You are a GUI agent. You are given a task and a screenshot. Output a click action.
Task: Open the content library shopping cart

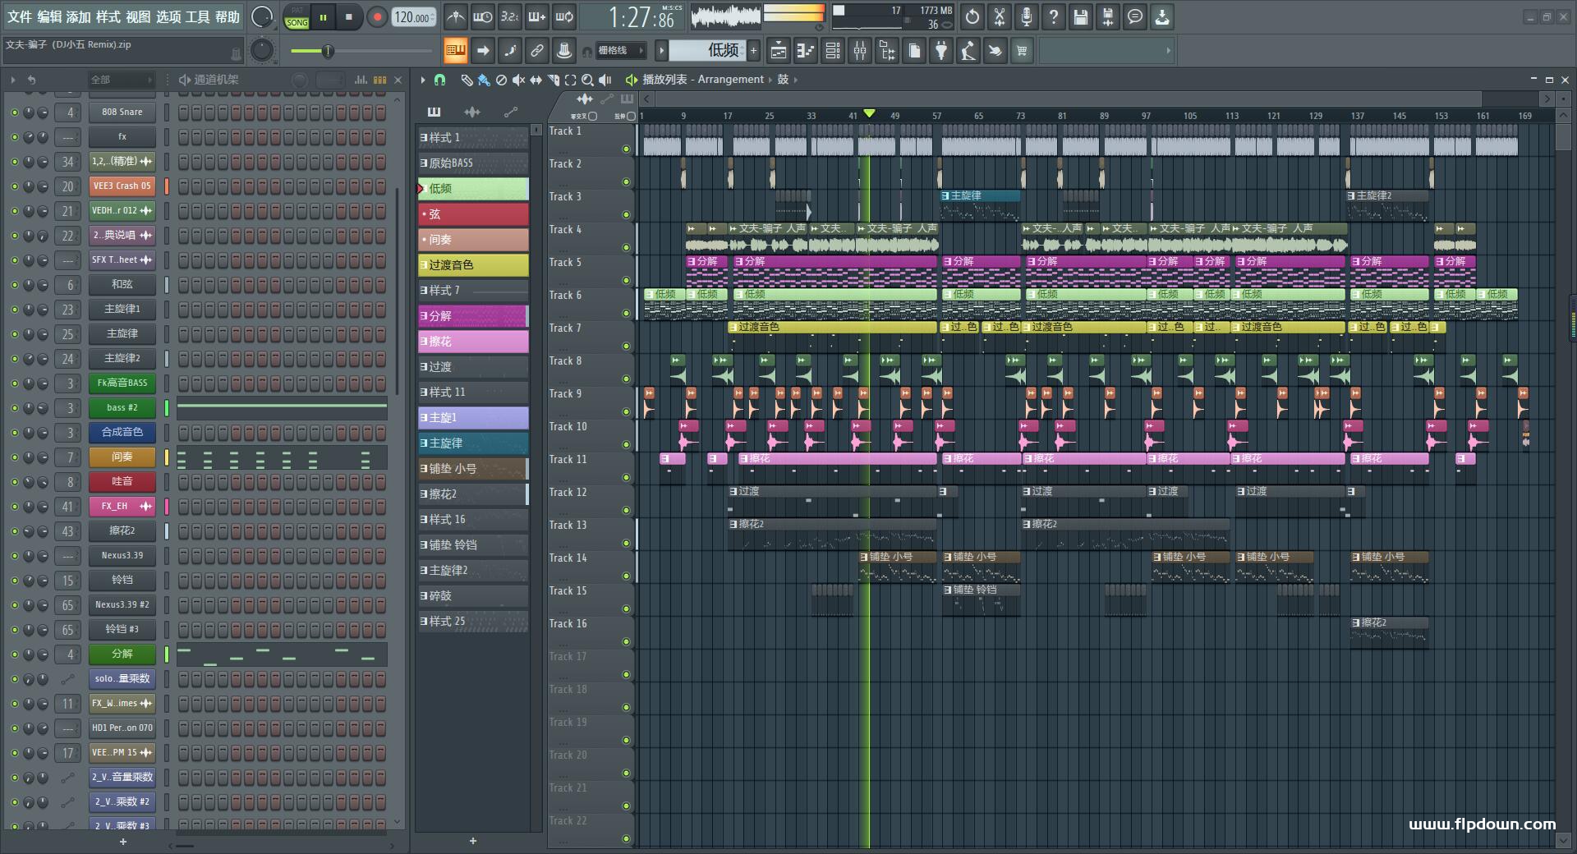coord(1022,51)
